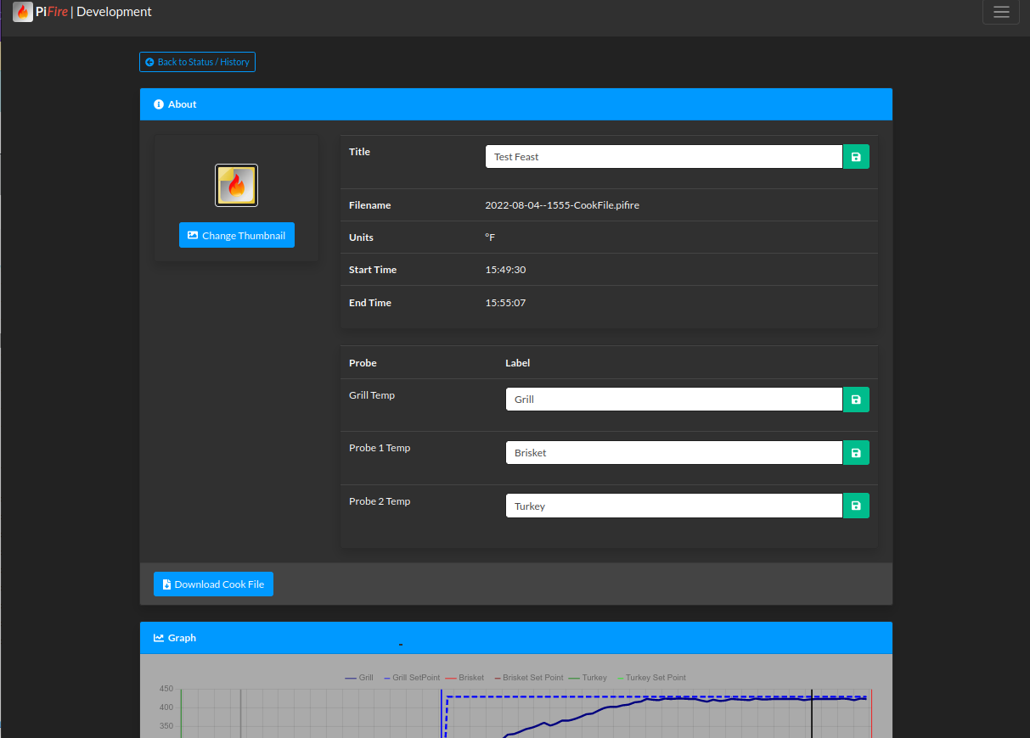Save the Turkey label with the green icon
This screenshot has width=1030, height=738.
click(x=856, y=506)
